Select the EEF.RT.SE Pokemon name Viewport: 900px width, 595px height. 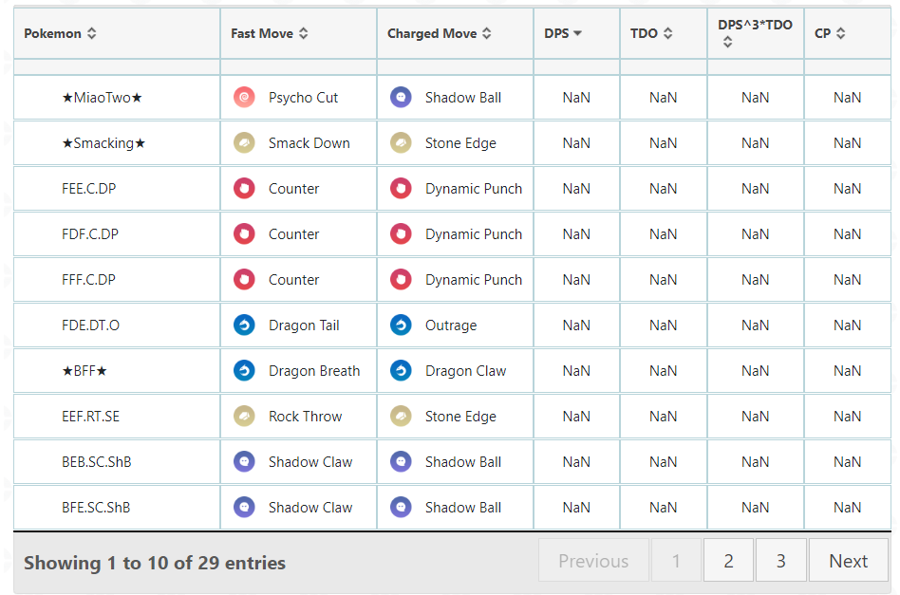click(91, 417)
